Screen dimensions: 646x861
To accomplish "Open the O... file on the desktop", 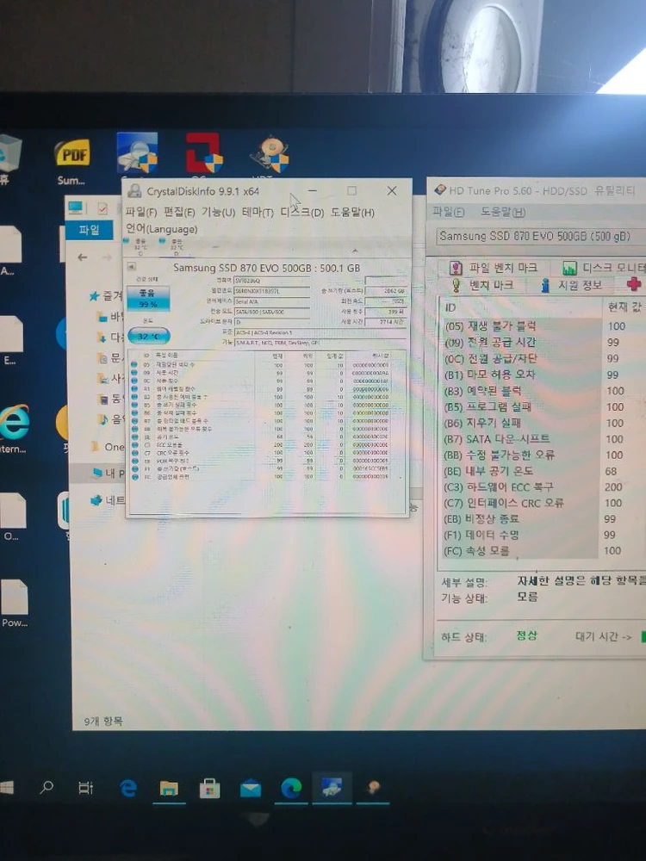I will coord(12,516).
